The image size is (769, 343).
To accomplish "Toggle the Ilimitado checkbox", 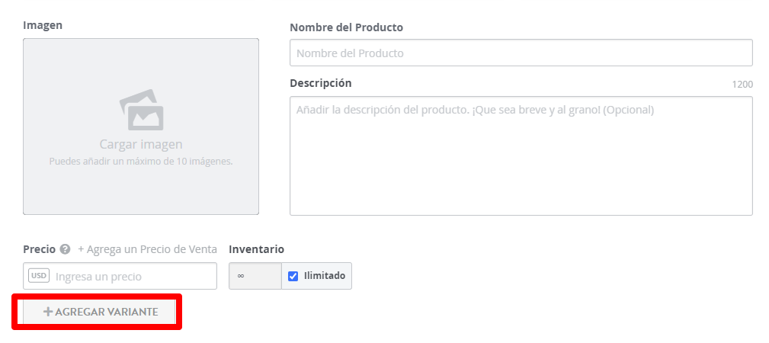I will tap(293, 276).
